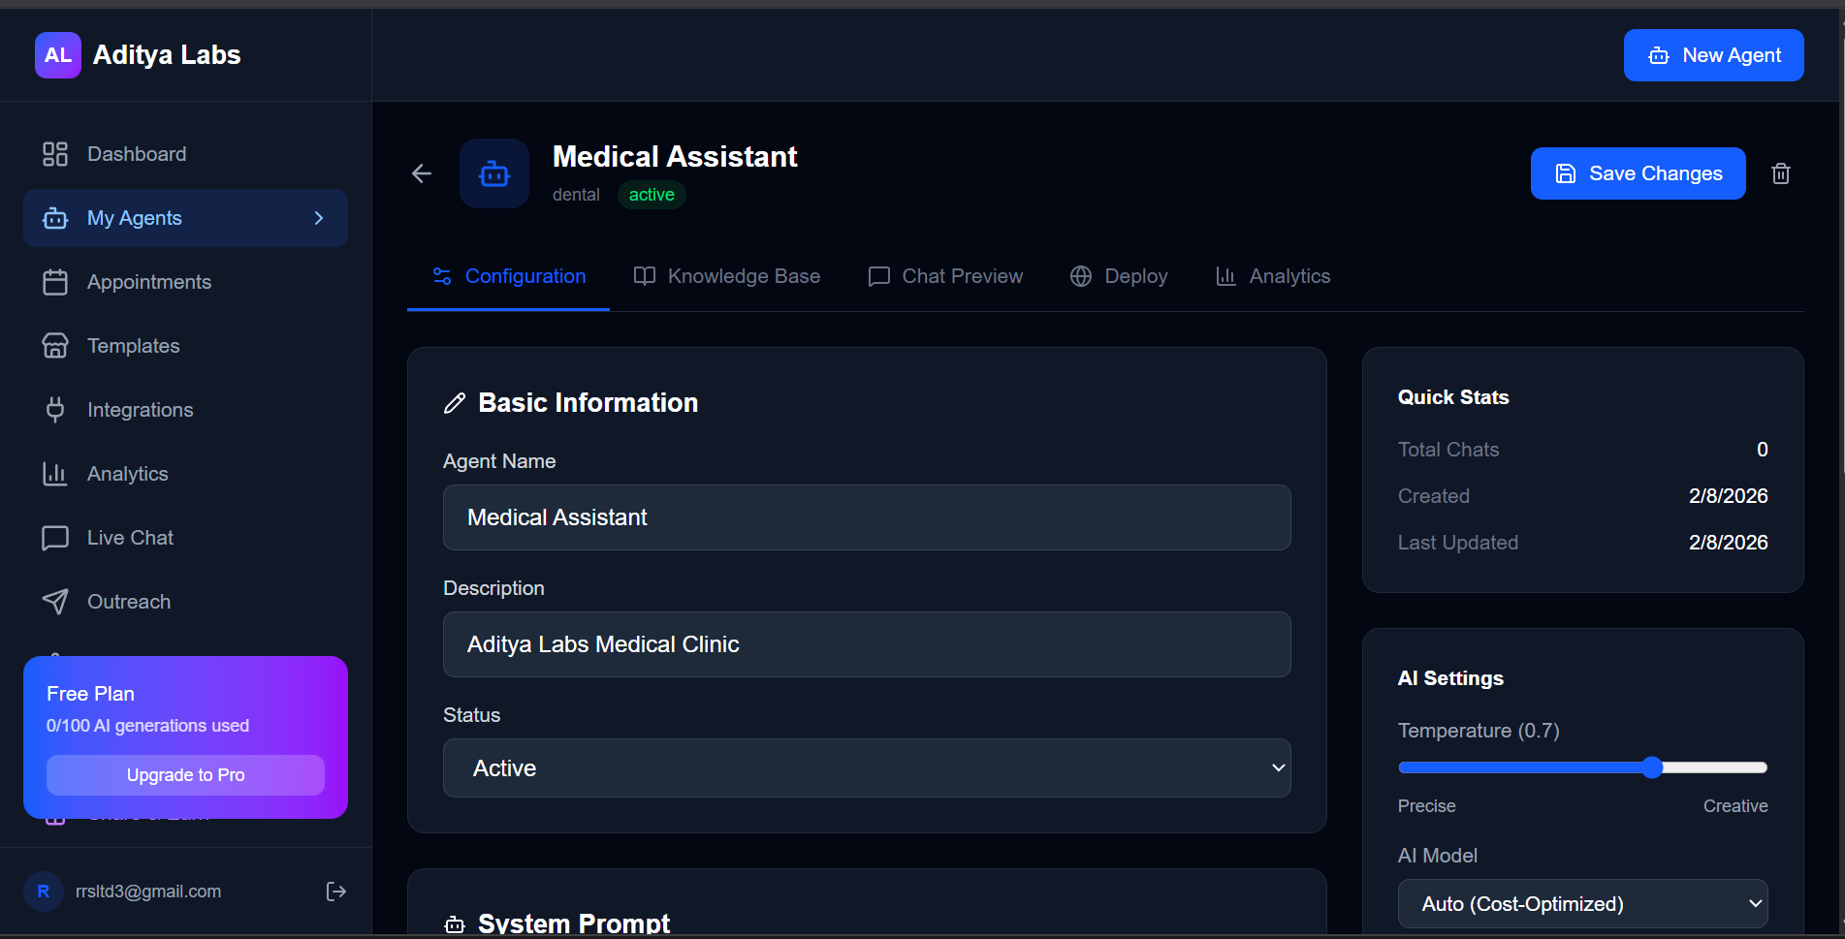Click the logout arrow icon
The width and height of the screenshot is (1845, 939).
(336, 892)
